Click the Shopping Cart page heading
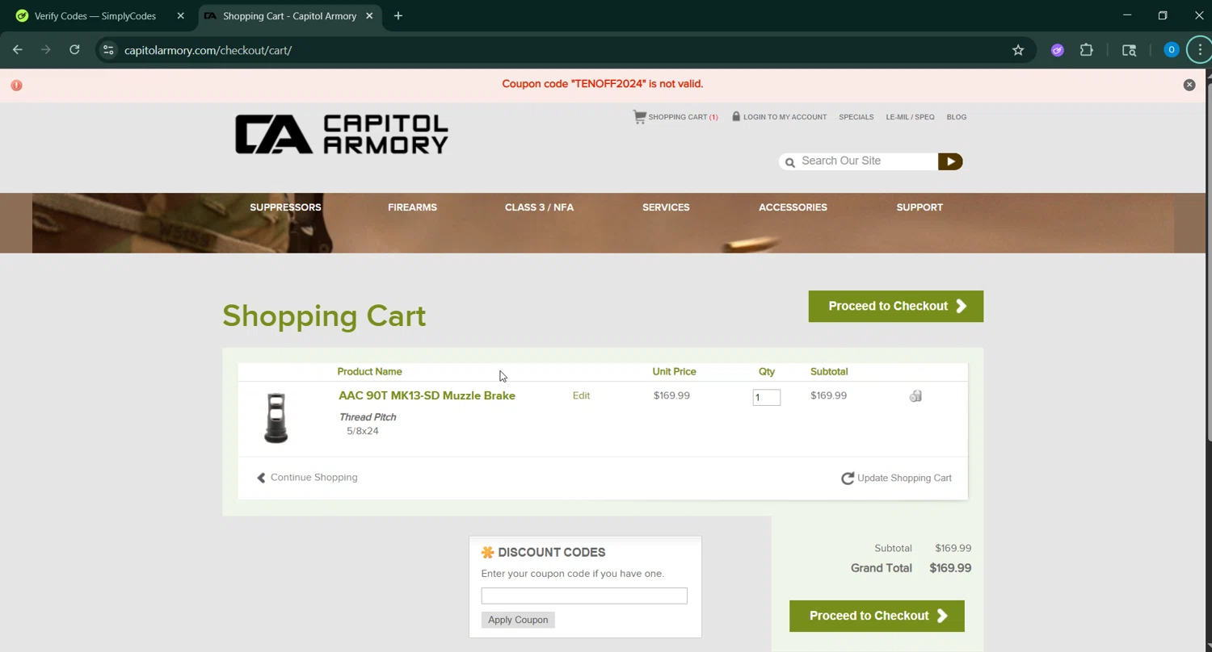 (324, 316)
